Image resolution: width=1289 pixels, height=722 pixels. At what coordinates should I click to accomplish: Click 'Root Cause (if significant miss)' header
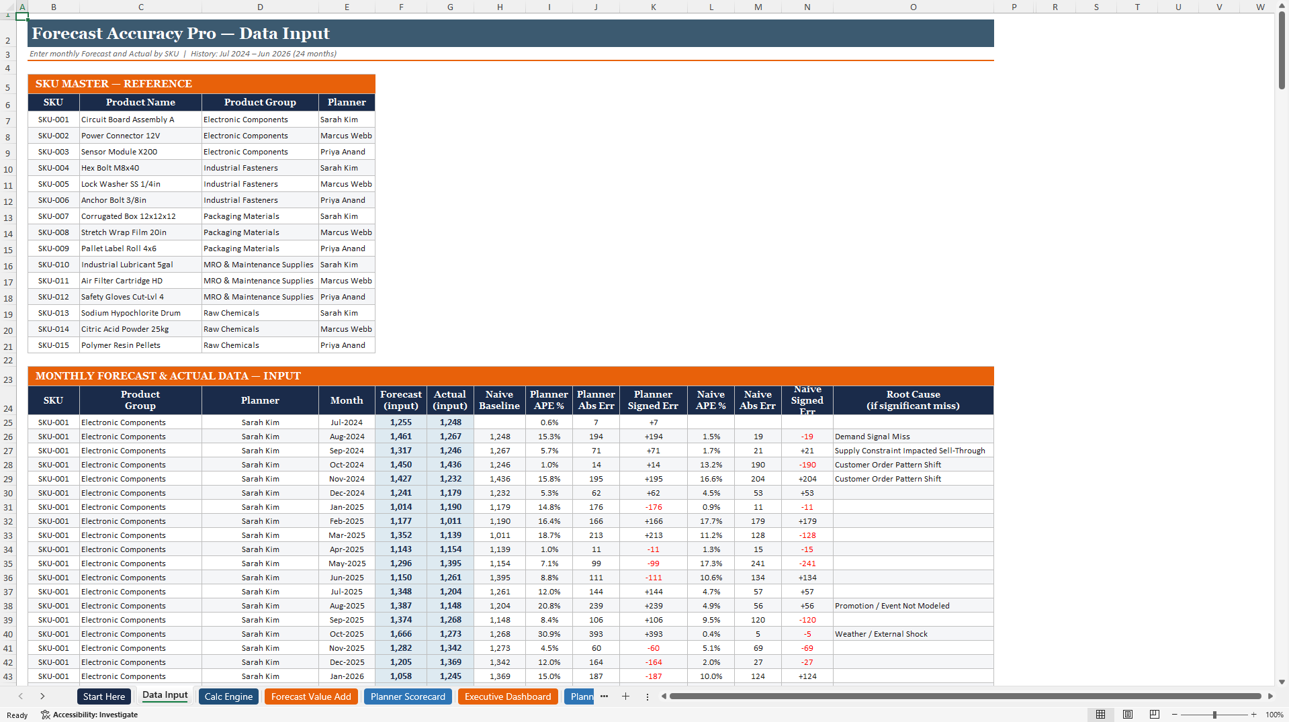tap(913, 400)
